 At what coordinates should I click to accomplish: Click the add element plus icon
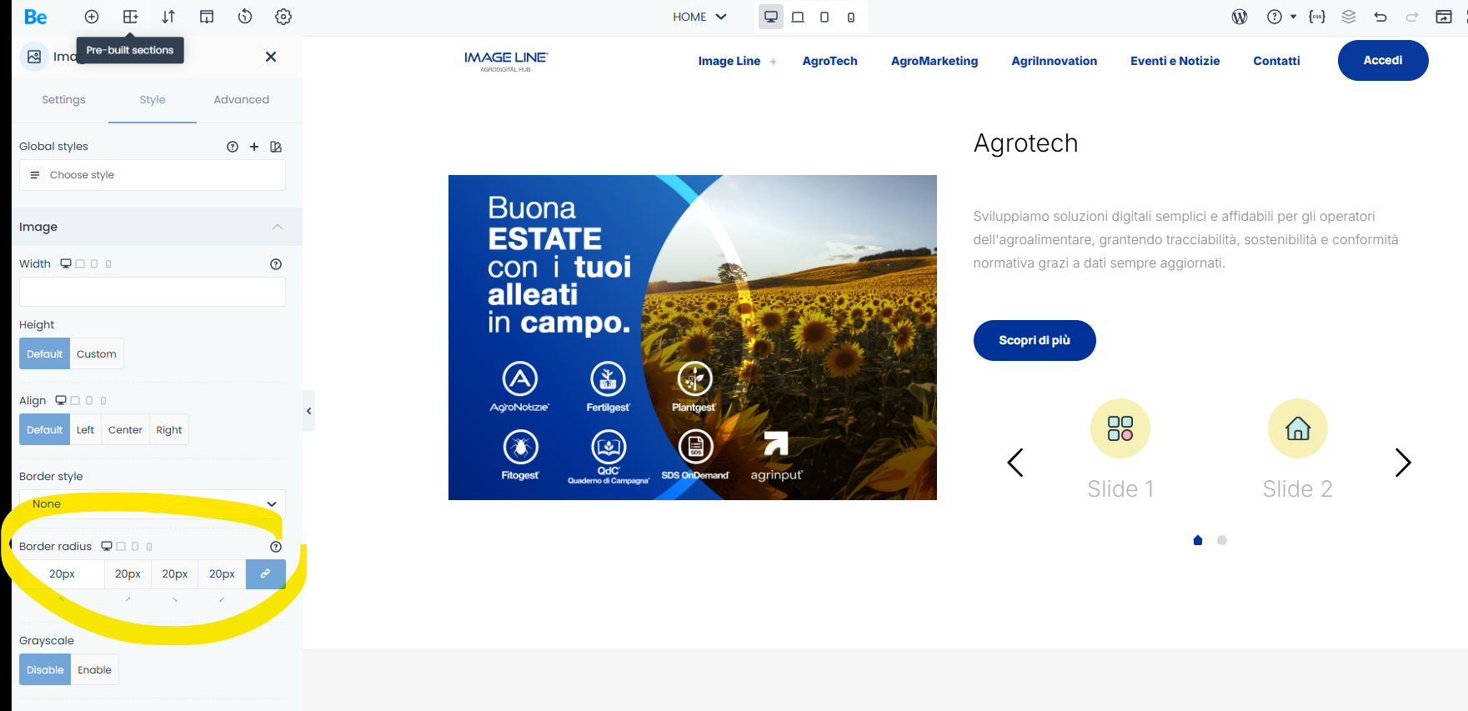coord(92,17)
